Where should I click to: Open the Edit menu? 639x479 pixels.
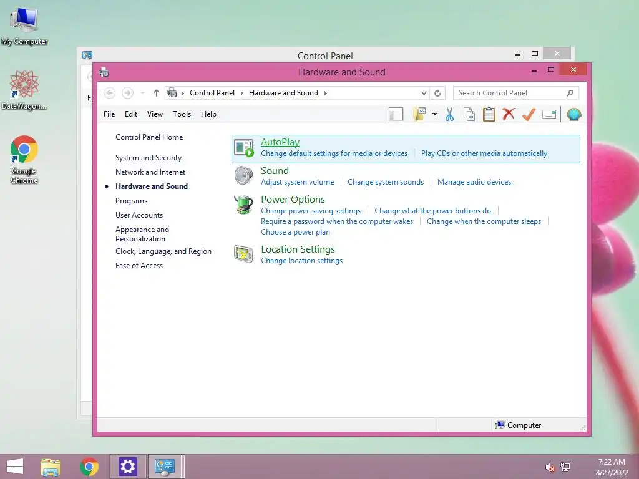[x=131, y=114]
